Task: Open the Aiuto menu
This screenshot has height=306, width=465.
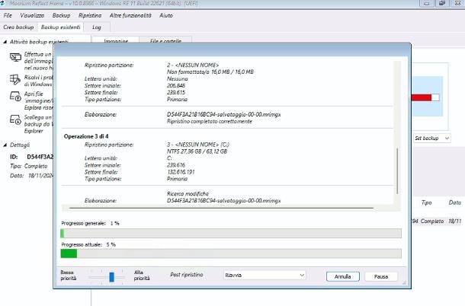Action: (x=166, y=15)
